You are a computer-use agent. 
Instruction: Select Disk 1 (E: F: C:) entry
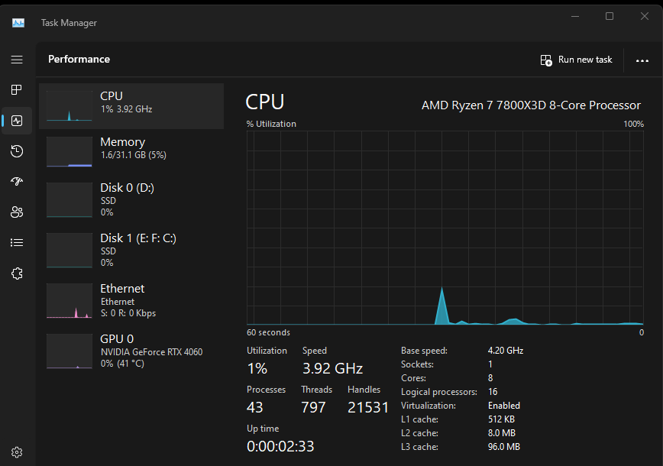pyautogui.click(x=131, y=250)
